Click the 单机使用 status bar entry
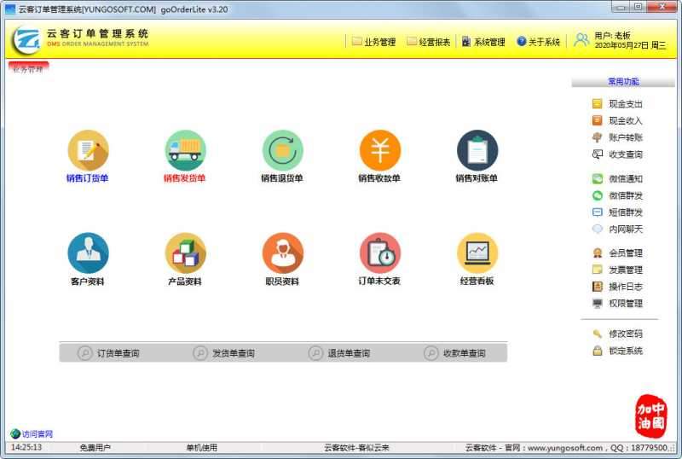This screenshot has height=459, width=682. coord(201,447)
